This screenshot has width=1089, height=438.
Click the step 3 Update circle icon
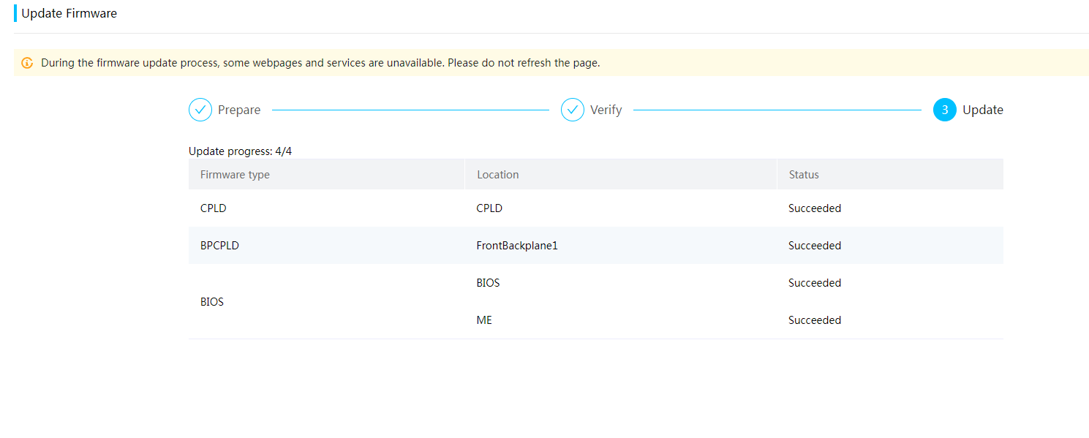click(945, 110)
